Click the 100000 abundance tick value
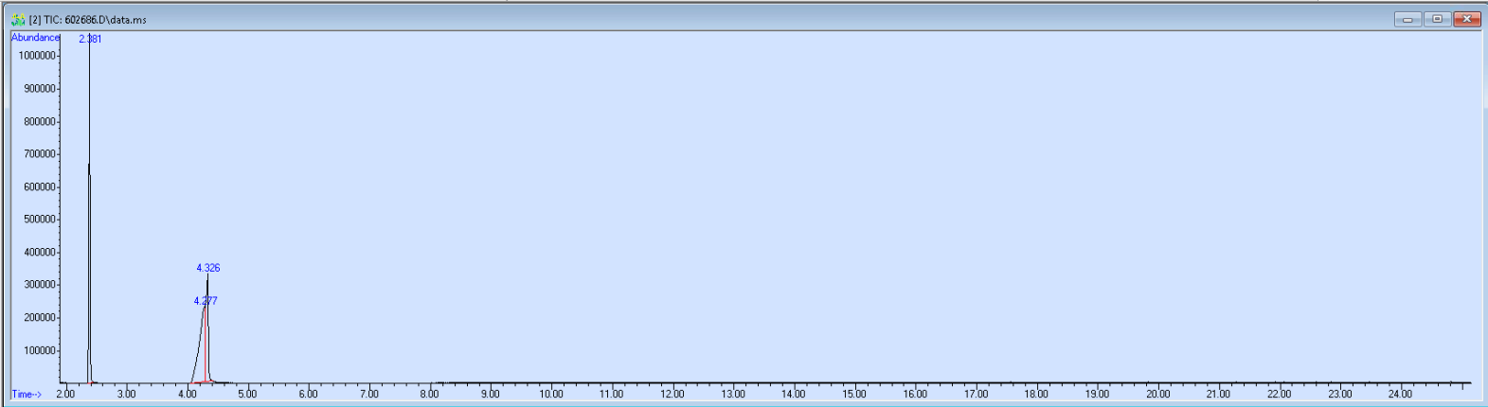 coord(39,351)
